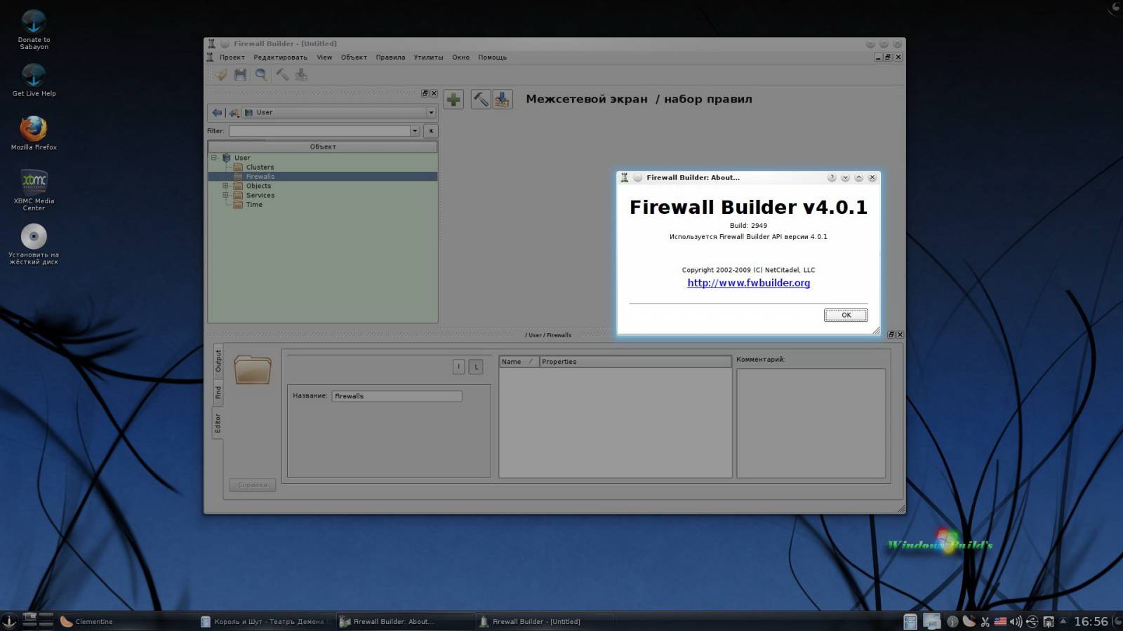Switch to the Editor side tab

point(218,423)
